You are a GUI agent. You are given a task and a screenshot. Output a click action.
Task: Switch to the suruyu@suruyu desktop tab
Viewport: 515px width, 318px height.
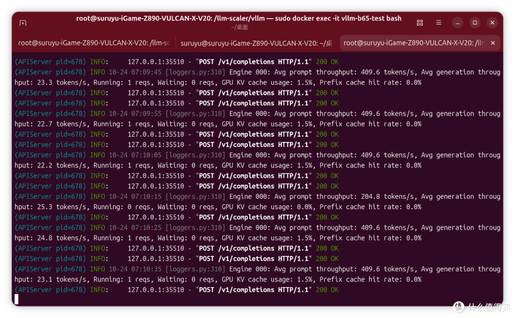click(x=257, y=43)
